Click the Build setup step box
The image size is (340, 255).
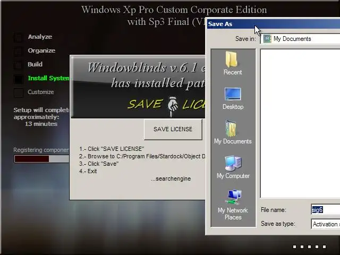tap(18, 65)
